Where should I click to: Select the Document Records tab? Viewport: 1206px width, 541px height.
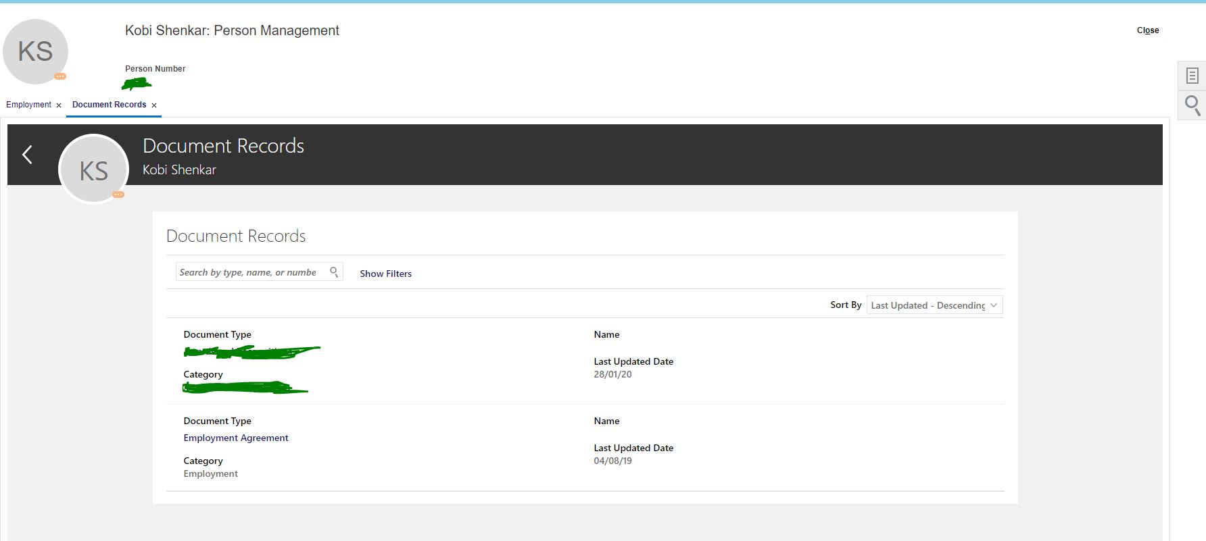109,105
